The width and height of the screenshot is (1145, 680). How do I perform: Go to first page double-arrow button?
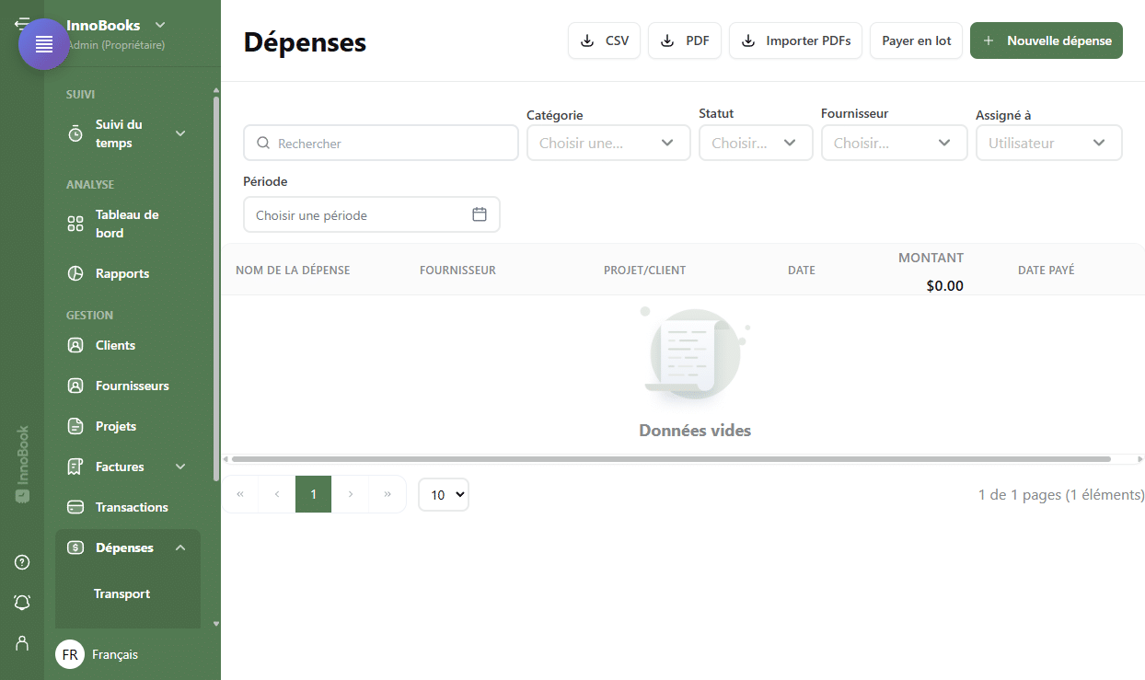click(x=240, y=494)
